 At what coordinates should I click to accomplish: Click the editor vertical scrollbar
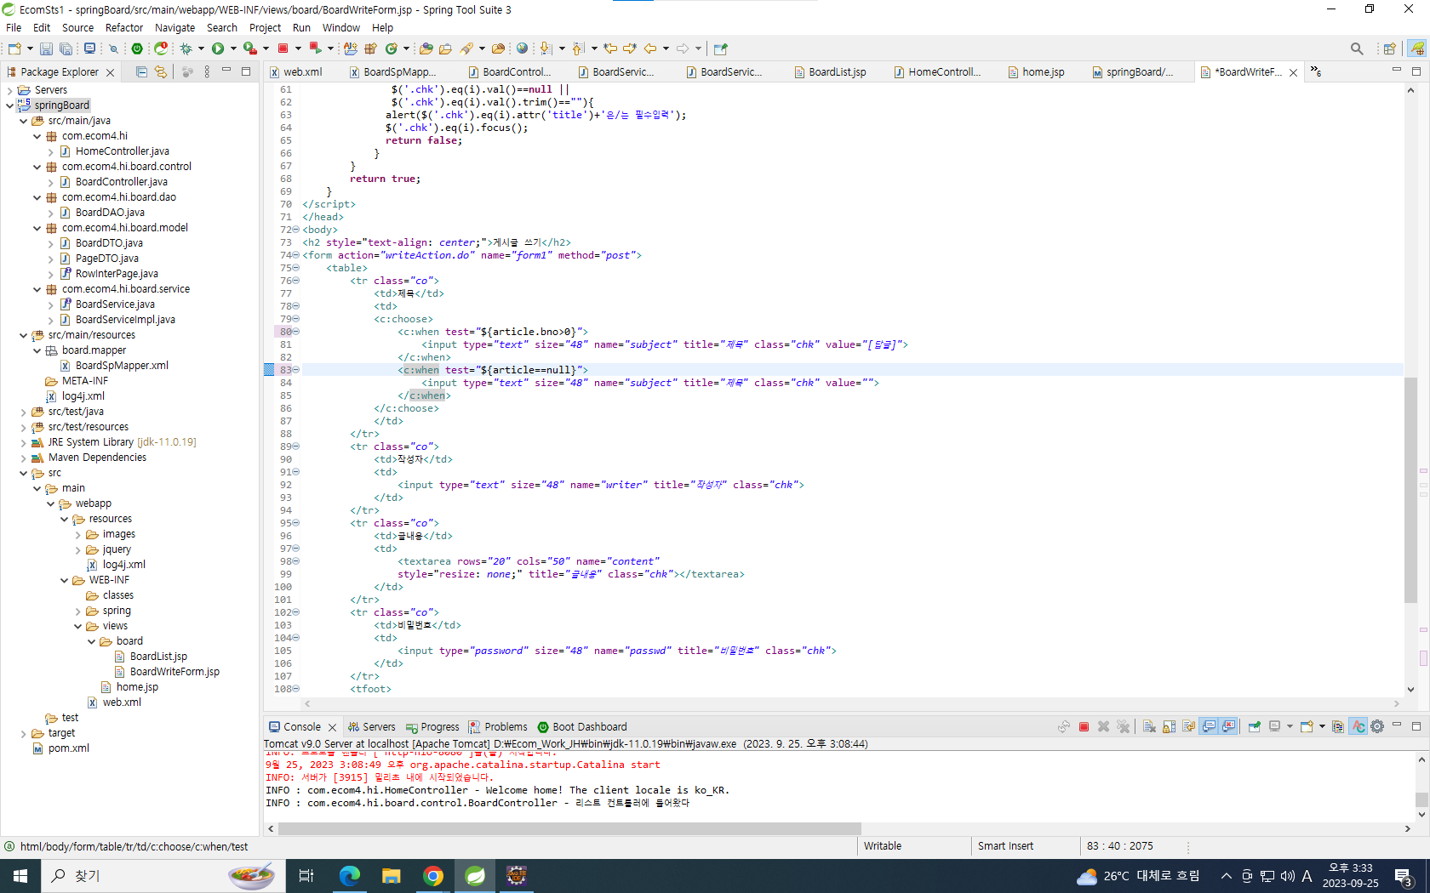[x=1411, y=490]
